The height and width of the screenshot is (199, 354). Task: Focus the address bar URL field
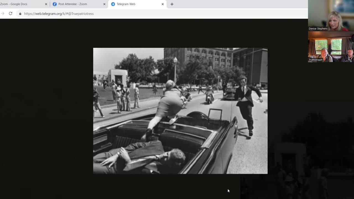click(162, 14)
